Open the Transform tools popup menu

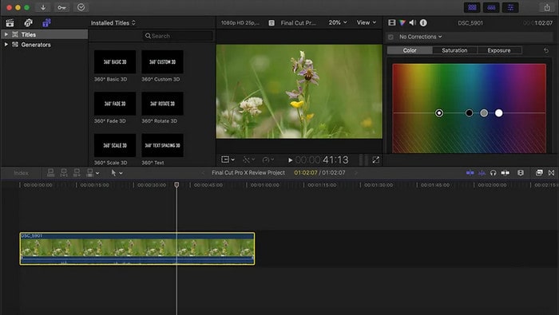tap(249, 159)
